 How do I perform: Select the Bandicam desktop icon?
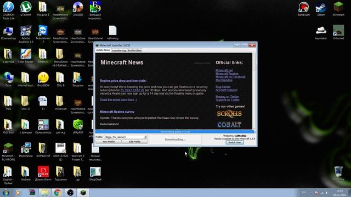(303, 9)
